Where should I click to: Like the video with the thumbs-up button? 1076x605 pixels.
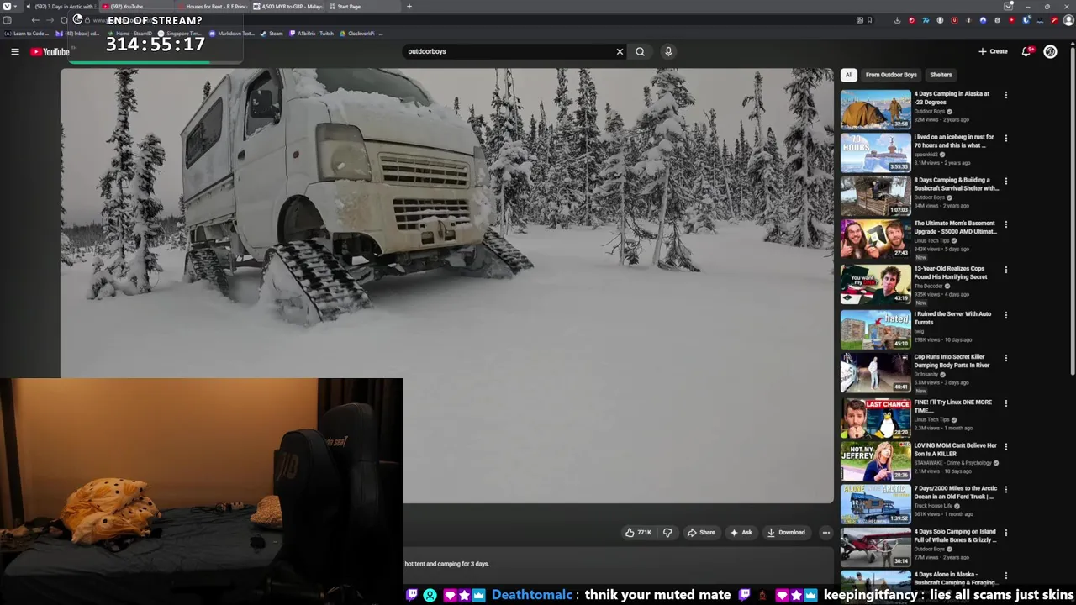pos(638,532)
